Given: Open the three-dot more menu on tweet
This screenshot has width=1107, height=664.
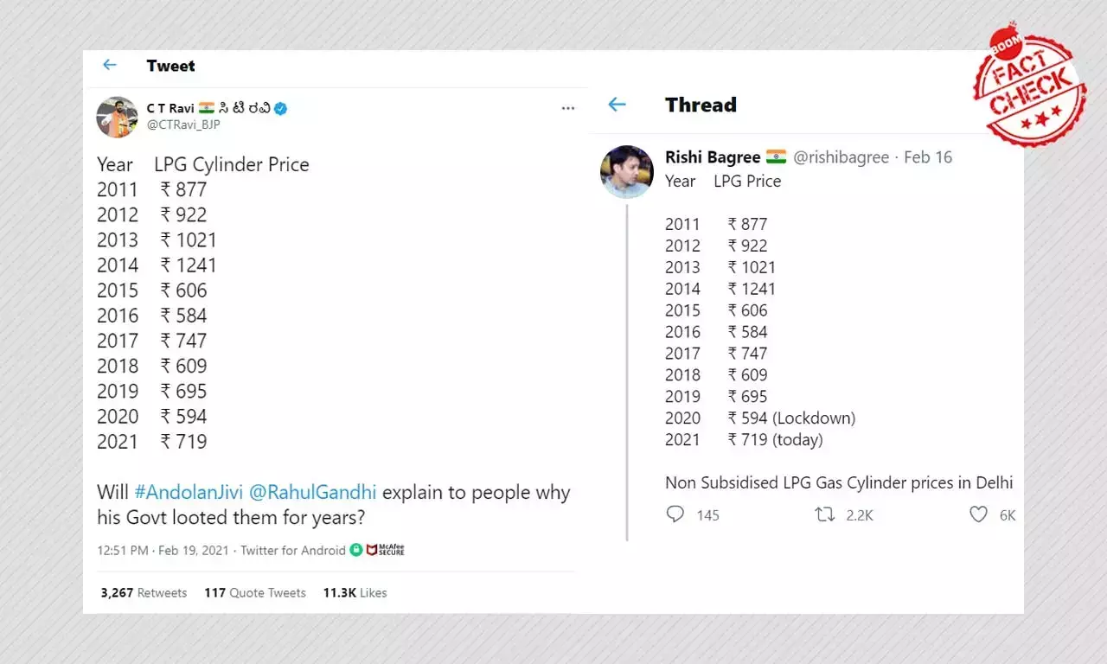Looking at the screenshot, I should [567, 109].
